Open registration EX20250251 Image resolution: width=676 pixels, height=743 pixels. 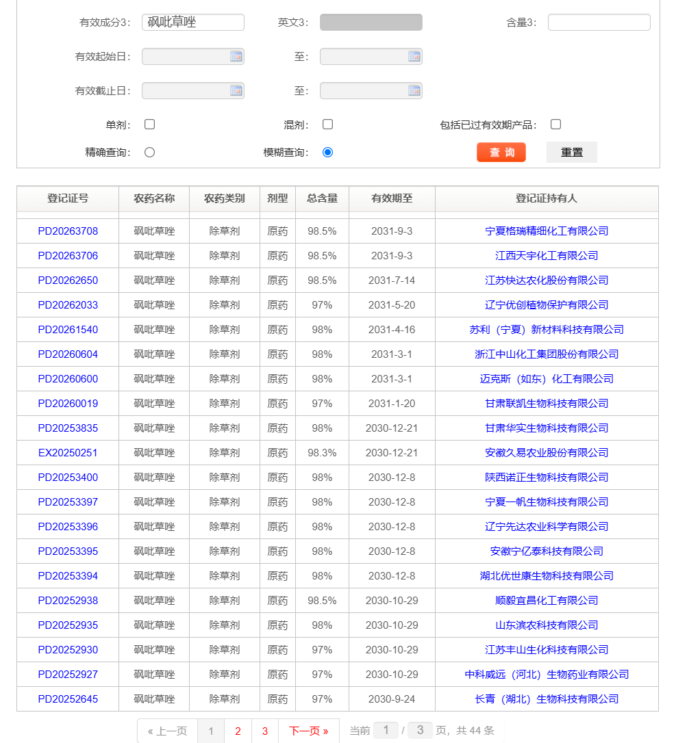(68, 453)
